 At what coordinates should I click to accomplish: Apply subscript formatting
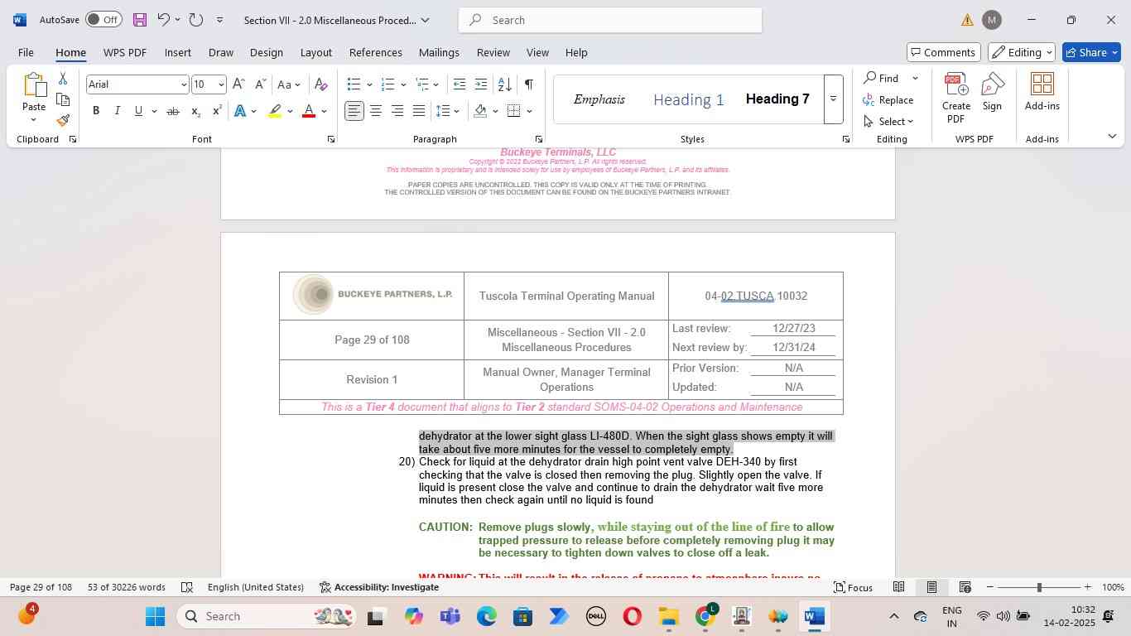(195, 111)
